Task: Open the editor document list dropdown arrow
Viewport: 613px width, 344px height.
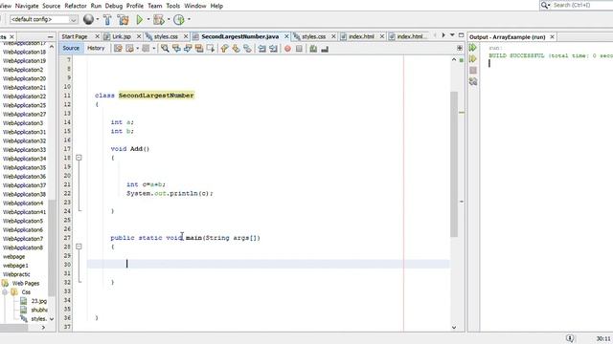Action: (452, 35)
